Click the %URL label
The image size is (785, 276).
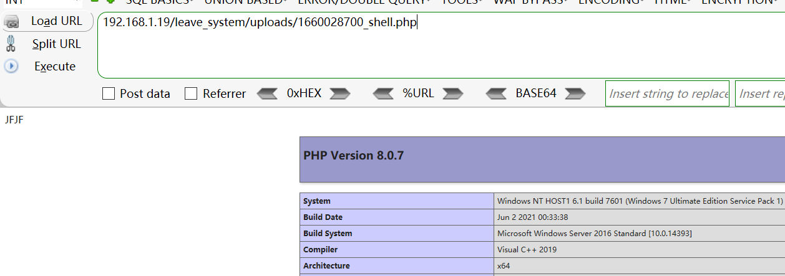click(418, 93)
